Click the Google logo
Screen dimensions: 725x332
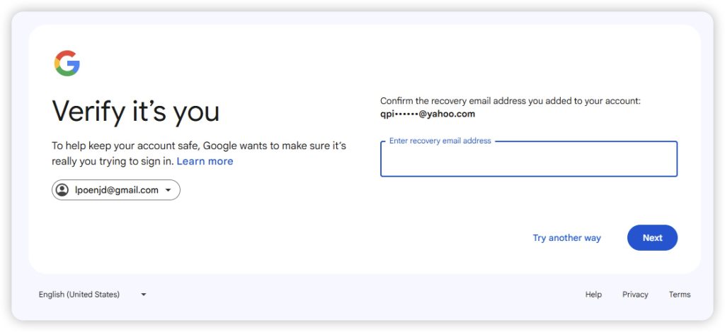67,64
